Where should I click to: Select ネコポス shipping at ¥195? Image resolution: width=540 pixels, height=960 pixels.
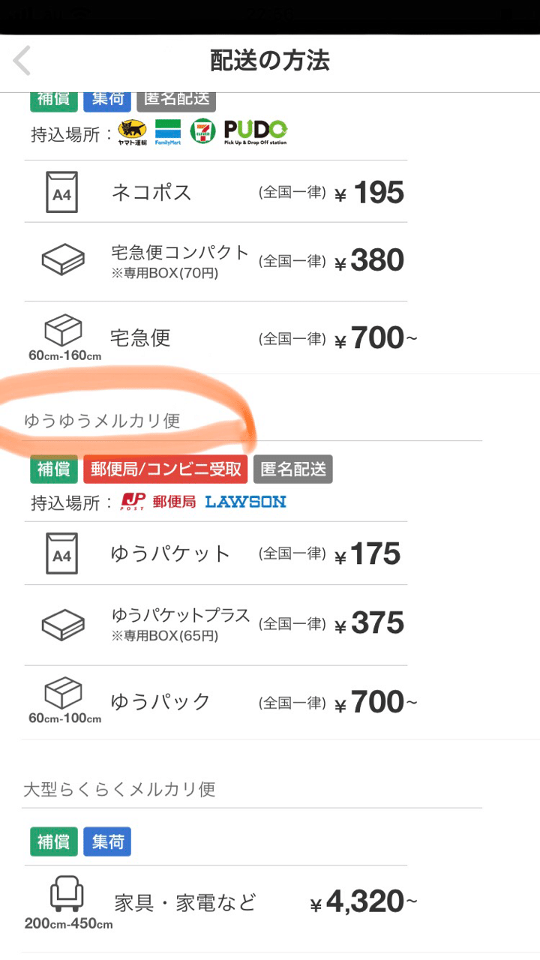point(216,192)
